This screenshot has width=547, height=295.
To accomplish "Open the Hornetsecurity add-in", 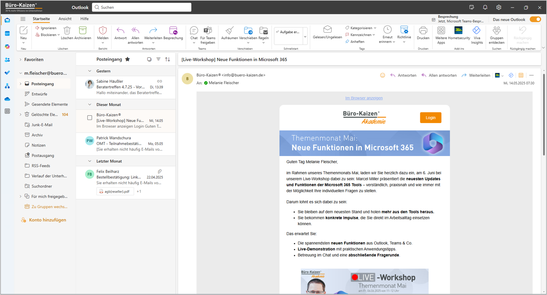I will (459, 33).
